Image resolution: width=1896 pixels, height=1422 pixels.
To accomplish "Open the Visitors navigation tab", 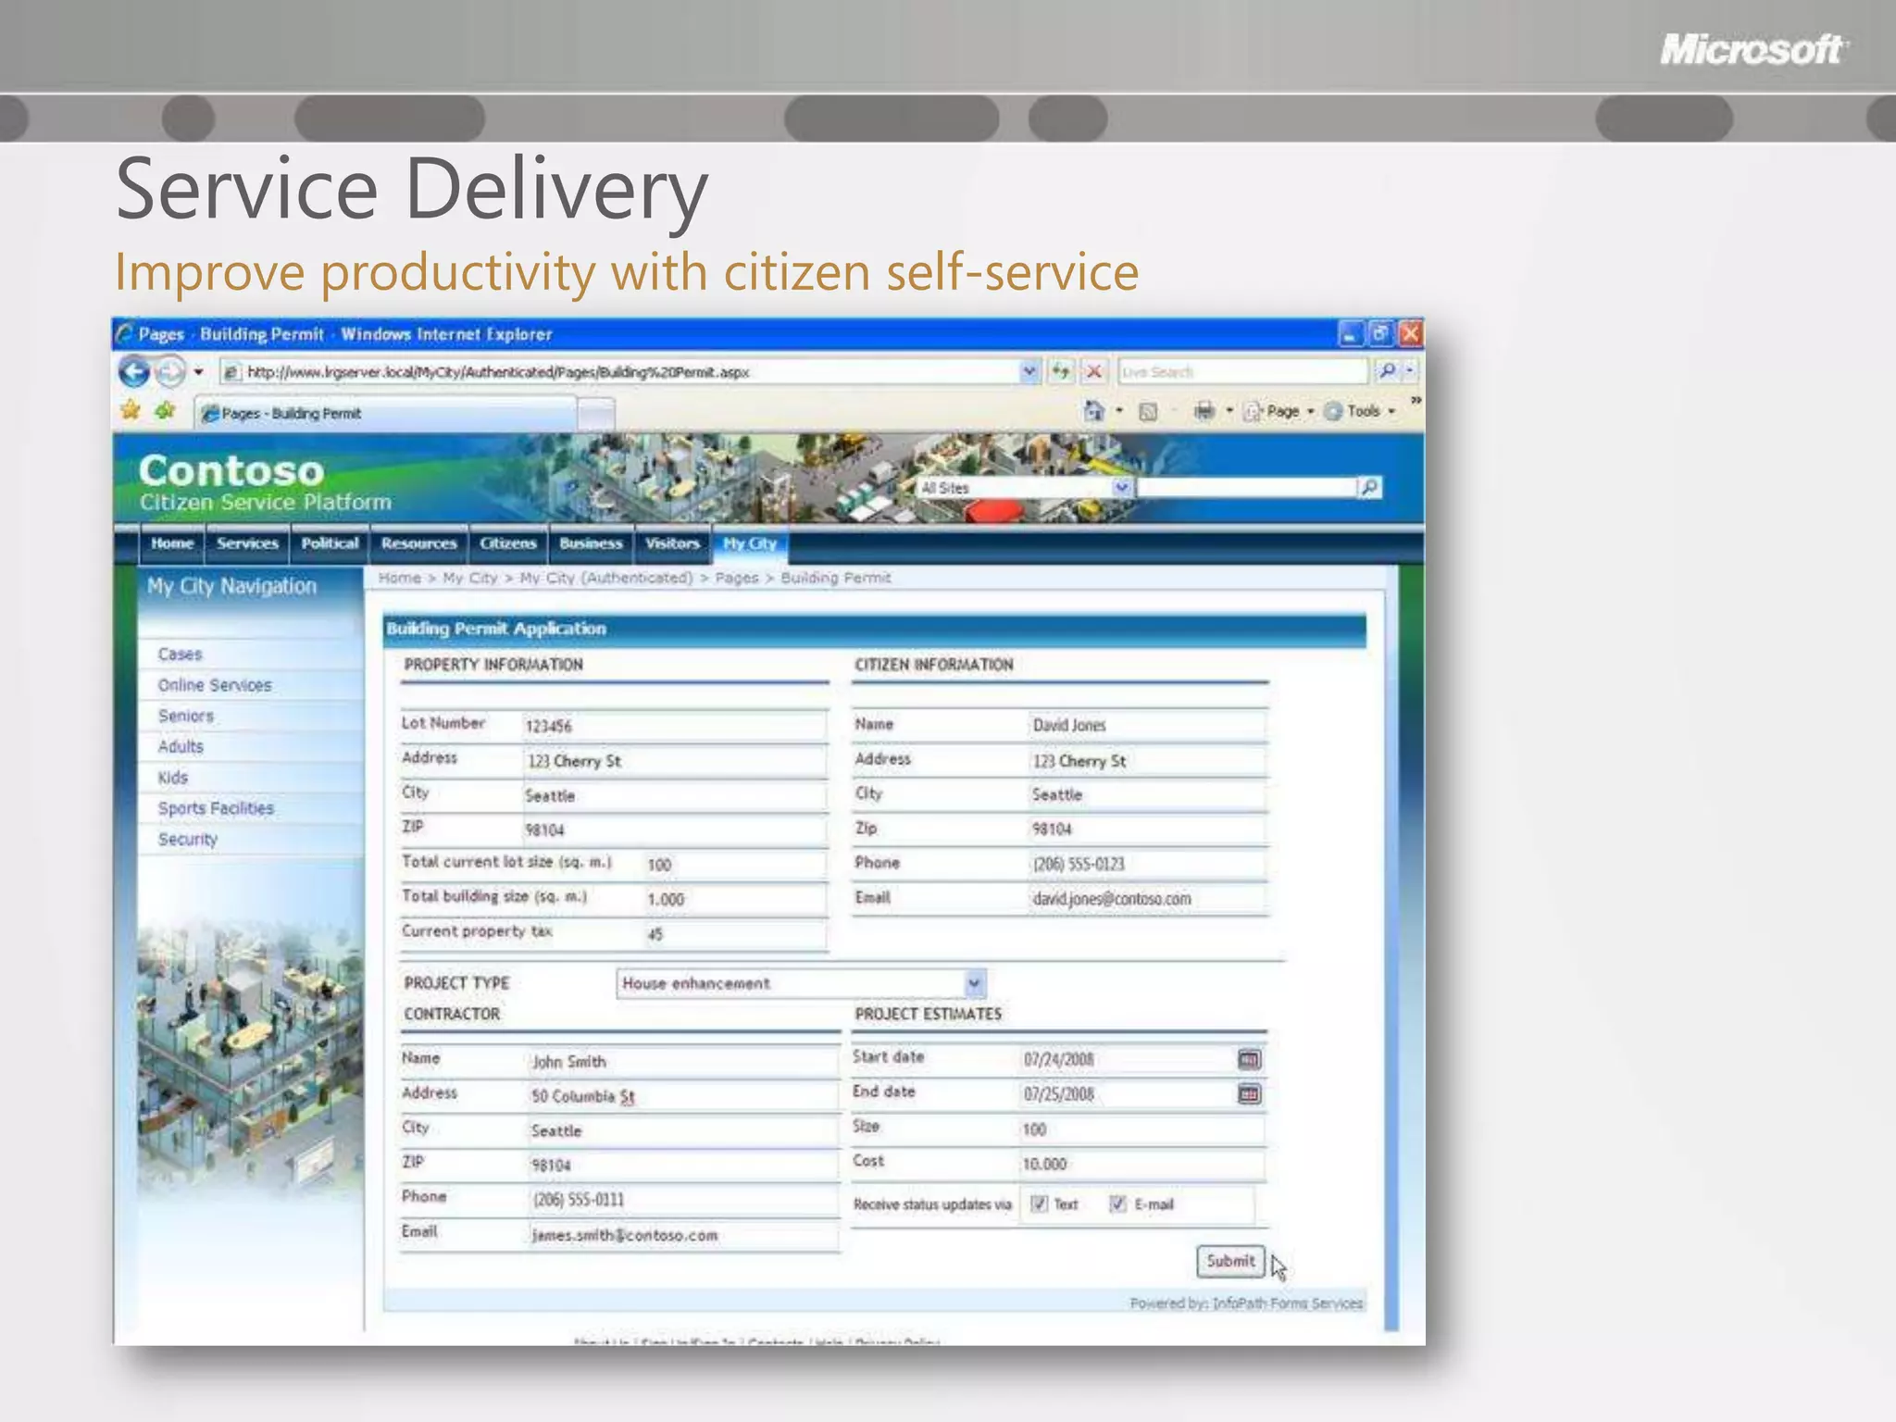I will click(672, 543).
